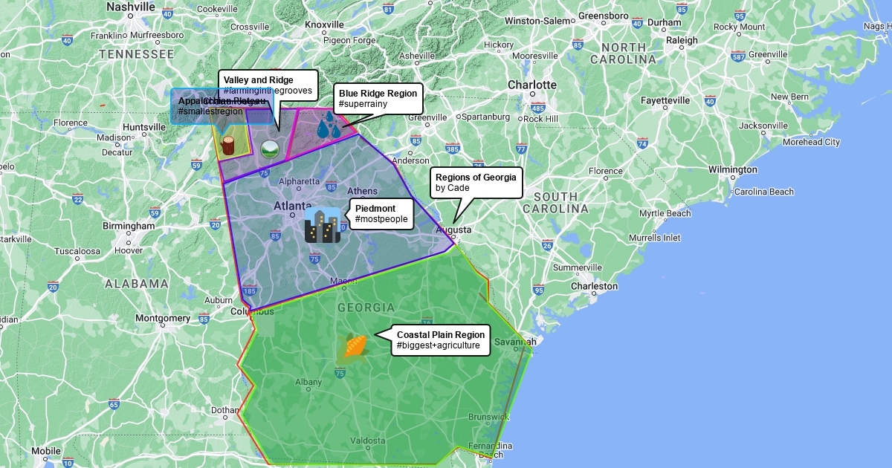This screenshot has height=468, width=892.
Task: Click the Valley and Ridge callout
Action: click(268, 85)
